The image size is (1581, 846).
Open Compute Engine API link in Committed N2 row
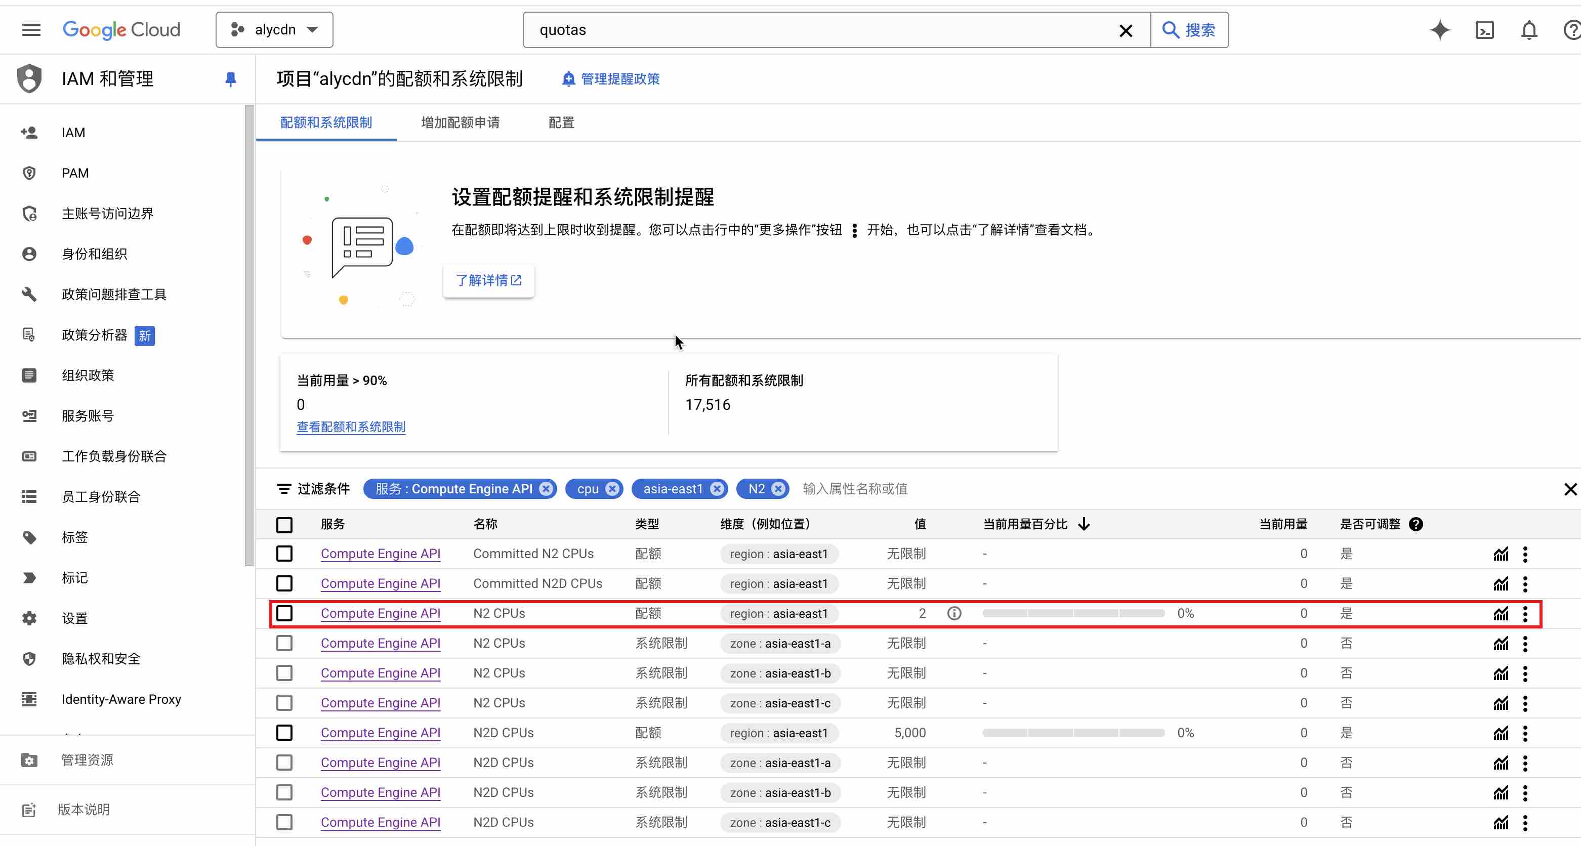coord(381,554)
